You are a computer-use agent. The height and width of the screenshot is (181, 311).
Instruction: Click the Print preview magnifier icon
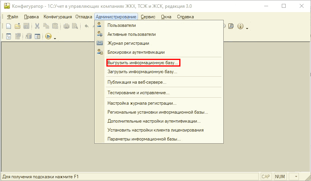point(75,26)
